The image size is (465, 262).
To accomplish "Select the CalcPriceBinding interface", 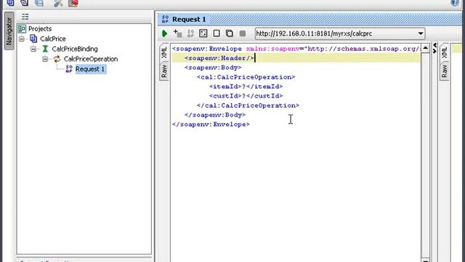I will 75,49.
